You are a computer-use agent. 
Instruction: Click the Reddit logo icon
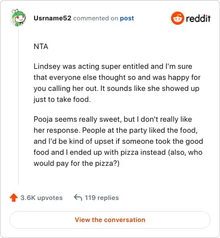(177, 18)
